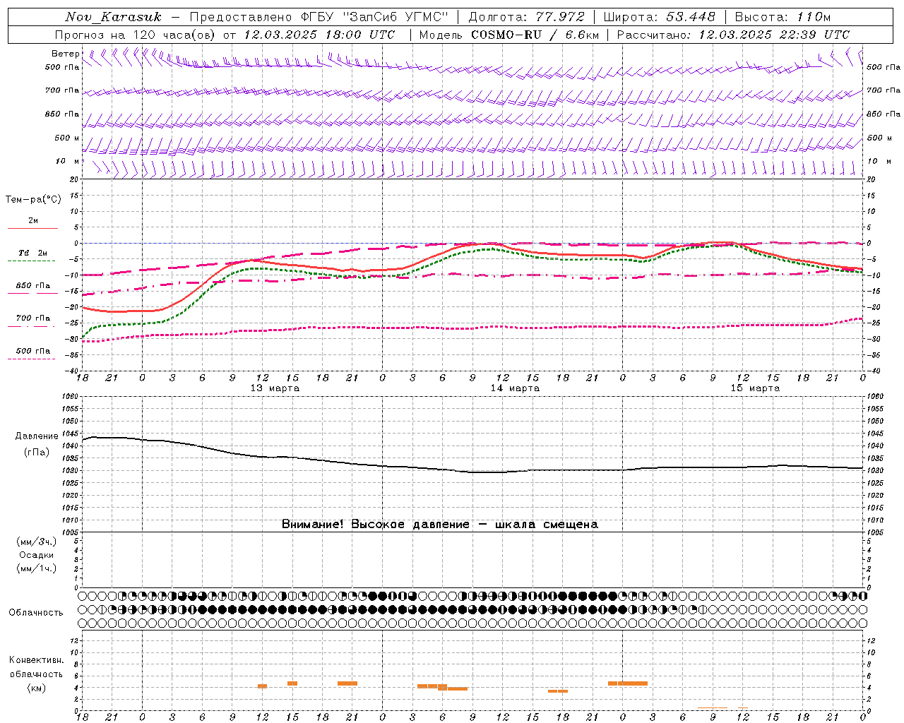Click the '(км)' unit under convective cloudiness
The height and width of the screenshot is (723, 904).
tap(37, 688)
